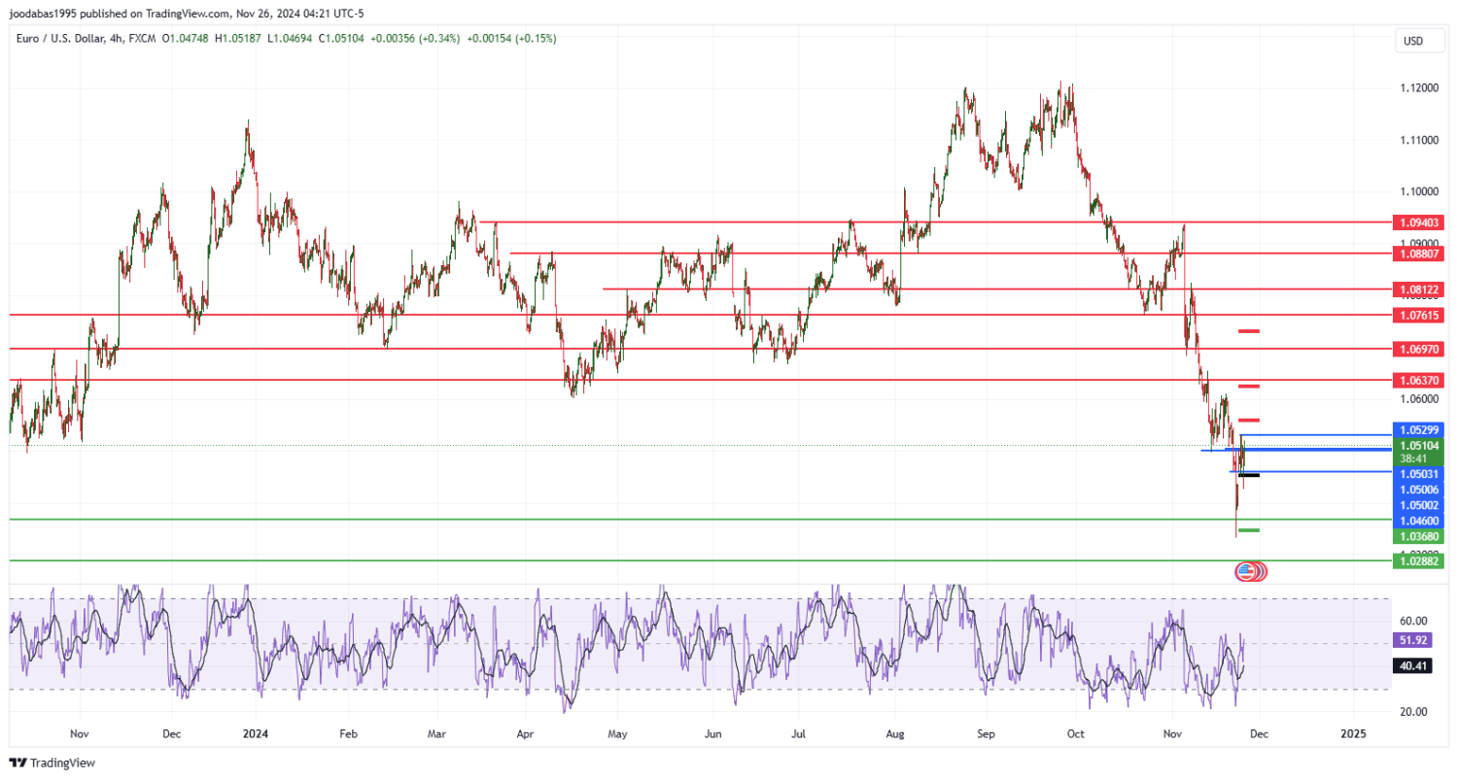
Task: Click the 1.10000 price axis tick
Action: point(1419,191)
